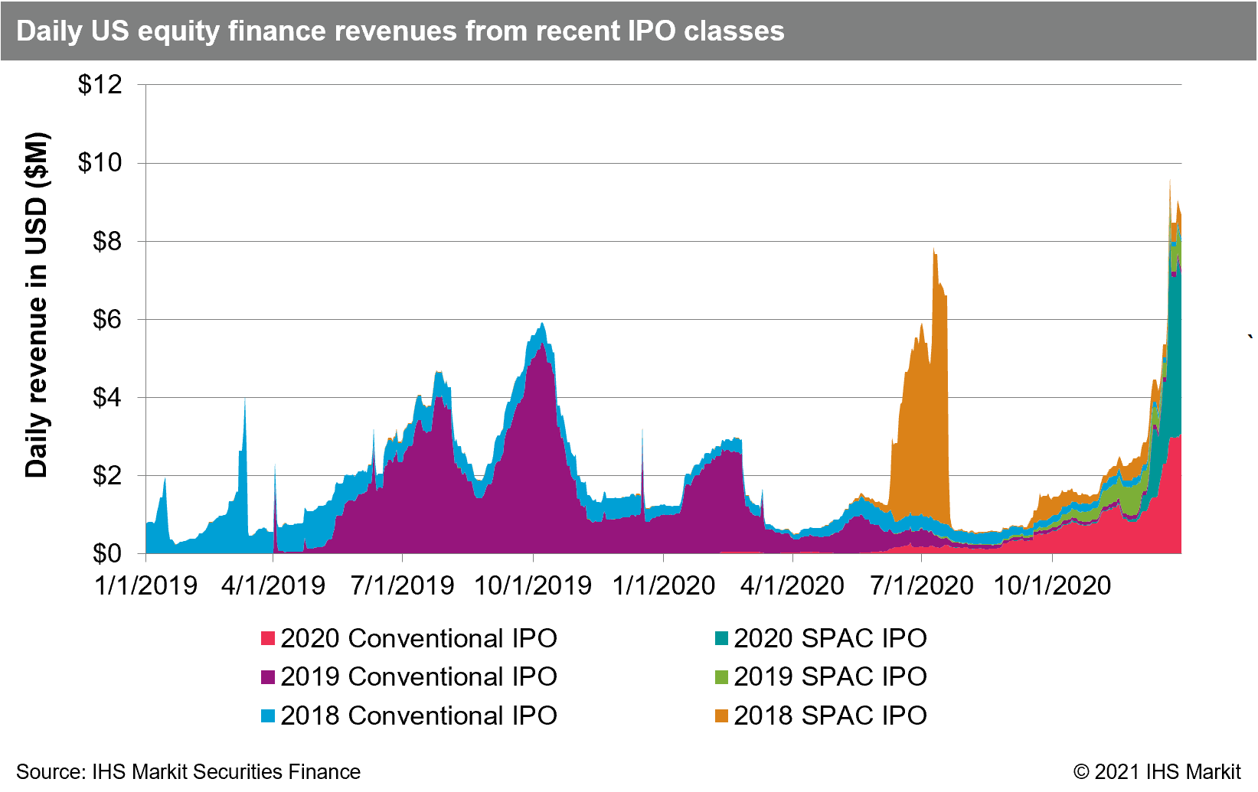Viewport: 1258px width, 792px height.
Task: Click the 2018 SPAC IPO orange legend swatch
Action: pyautogui.click(x=721, y=716)
